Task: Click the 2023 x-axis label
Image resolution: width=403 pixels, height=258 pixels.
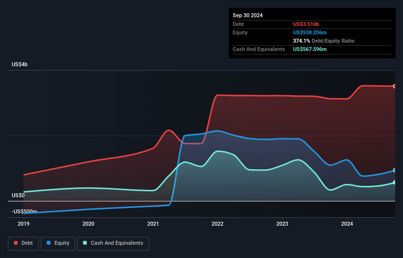Action: pyautogui.click(x=282, y=224)
